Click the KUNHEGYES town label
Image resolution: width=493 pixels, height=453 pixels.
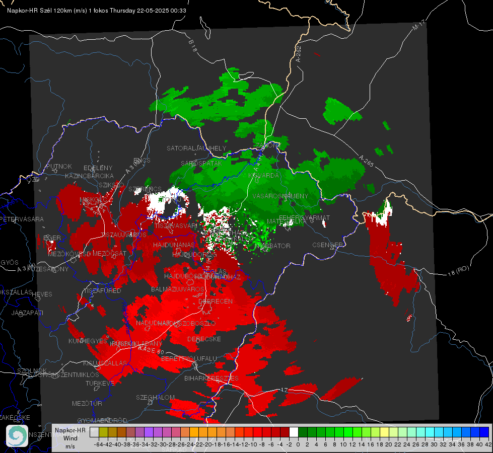coord(88,341)
